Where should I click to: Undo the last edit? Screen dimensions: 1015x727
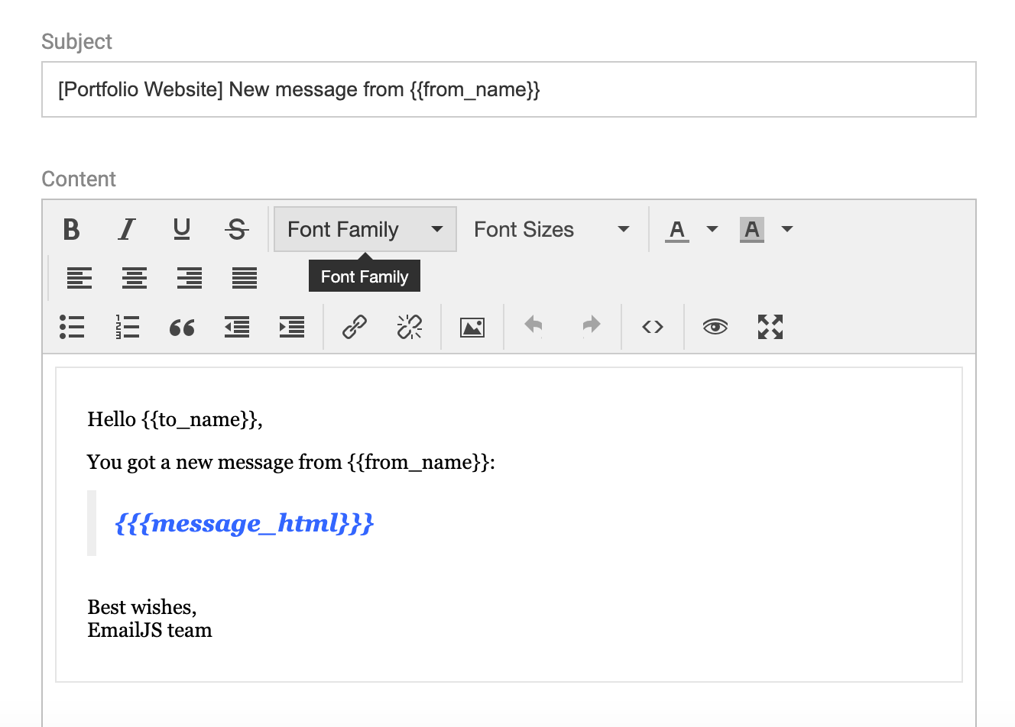(533, 327)
